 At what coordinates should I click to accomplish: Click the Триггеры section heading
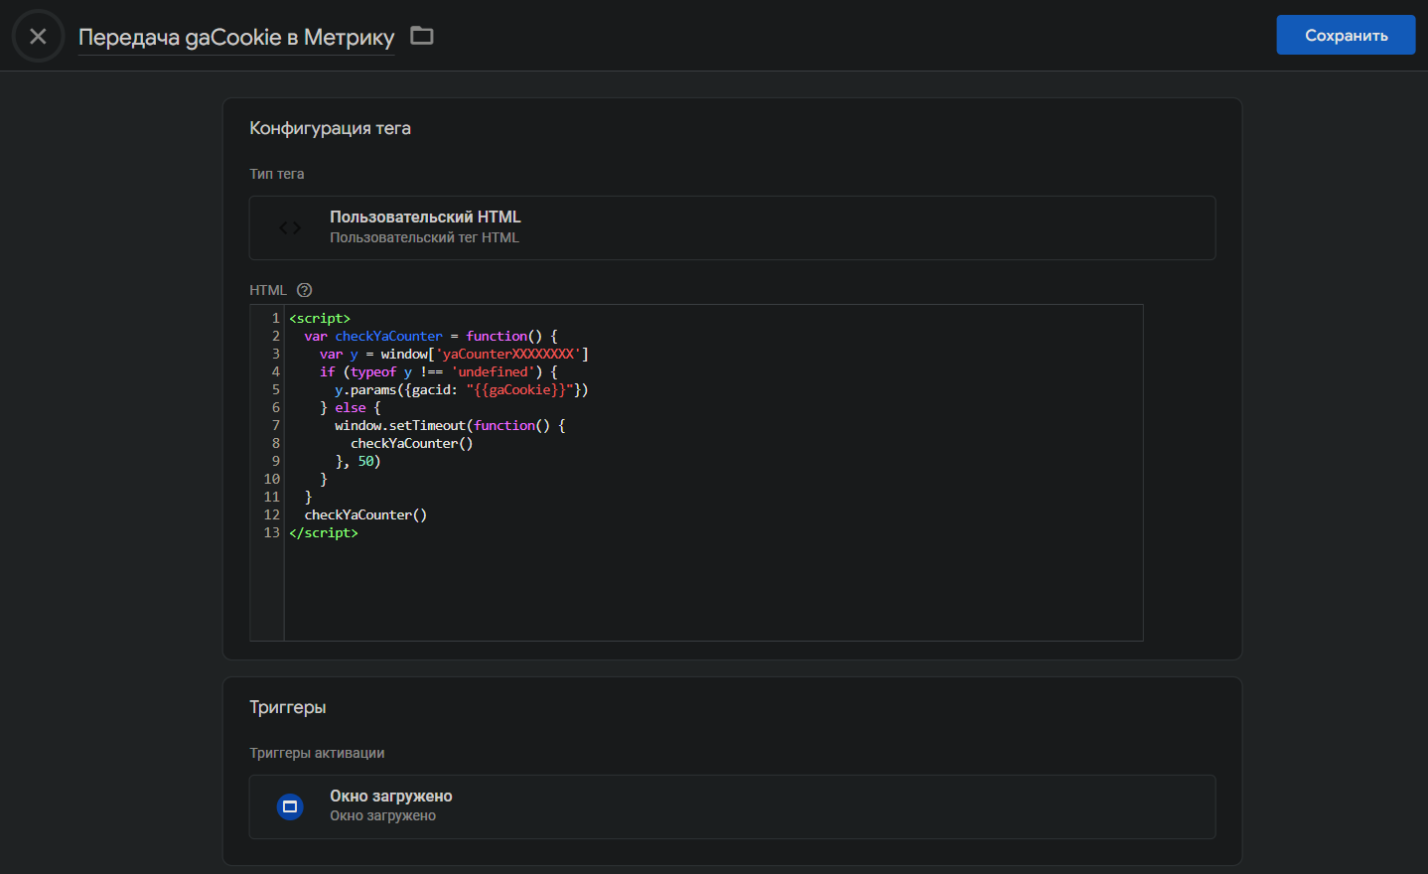pos(287,707)
